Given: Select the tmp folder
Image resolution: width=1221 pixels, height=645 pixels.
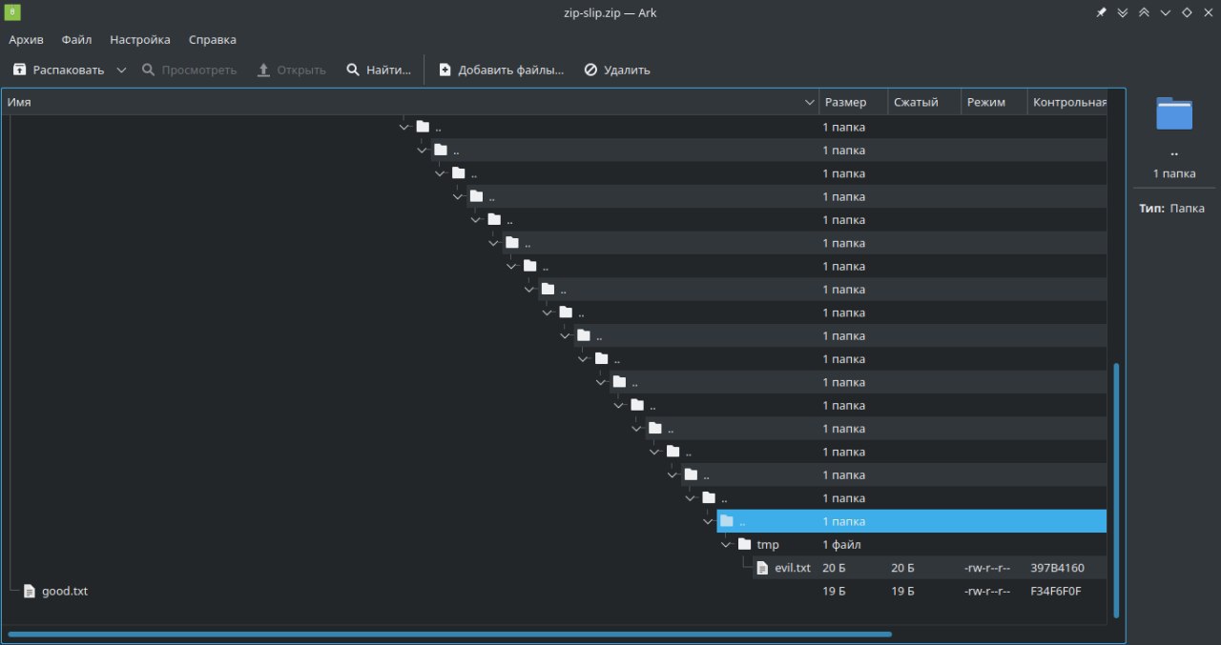Looking at the screenshot, I should 768,545.
